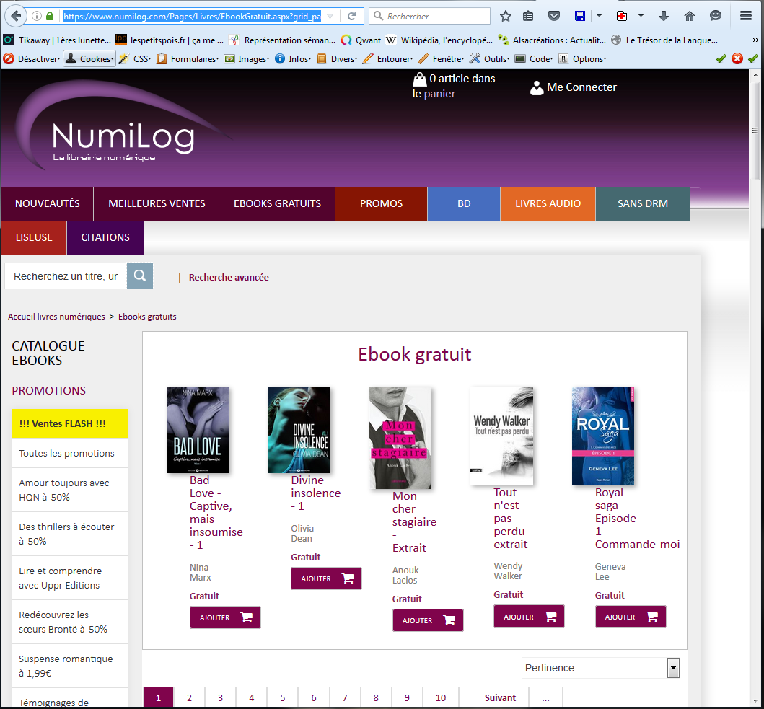Expand the Images web developer menu
764x709 pixels.
(x=247, y=59)
